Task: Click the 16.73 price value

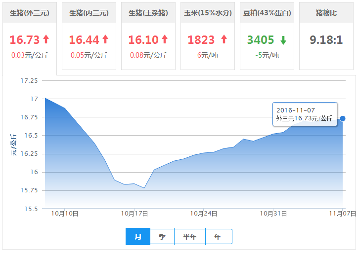Action: 25,40
